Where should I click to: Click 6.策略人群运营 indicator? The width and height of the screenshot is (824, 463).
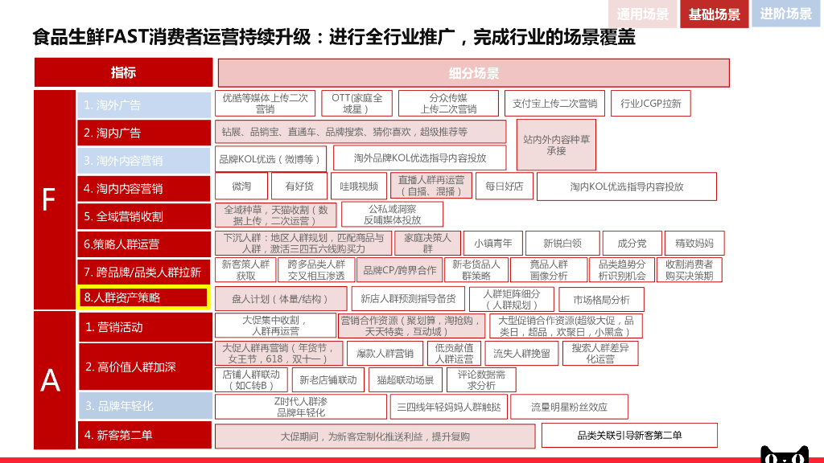click(144, 244)
